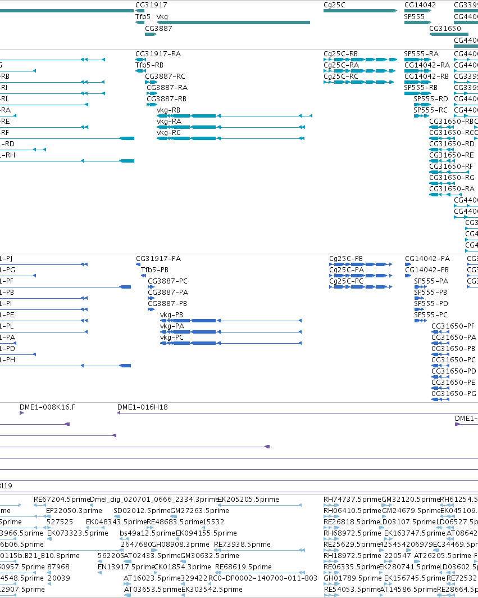Select the CG31650-RD transcript label
This screenshot has width=478, height=598.
click(452, 144)
